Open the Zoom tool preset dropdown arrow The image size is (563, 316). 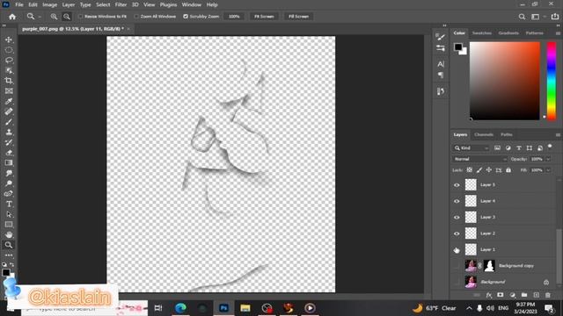(x=40, y=17)
